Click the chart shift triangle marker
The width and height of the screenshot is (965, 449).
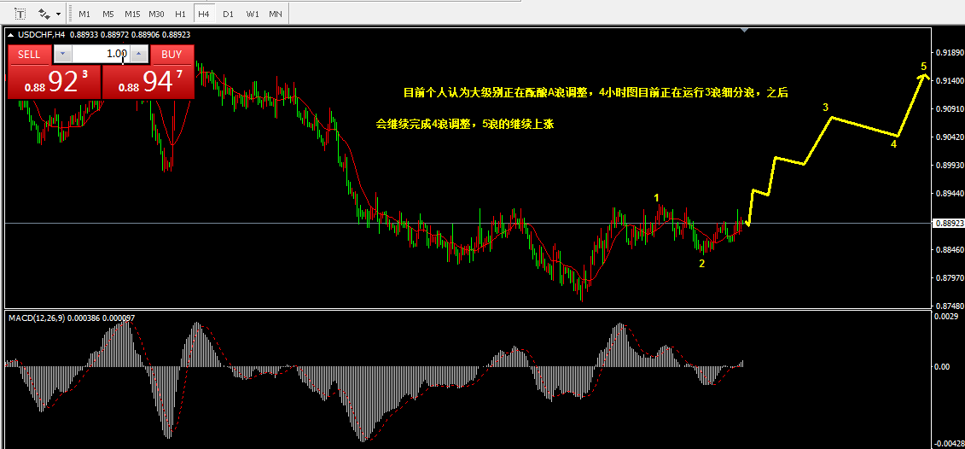pyautogui.click(x=745, y=30)
